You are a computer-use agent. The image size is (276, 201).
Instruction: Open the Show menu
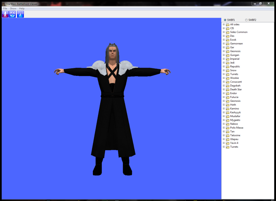point(13,8)
